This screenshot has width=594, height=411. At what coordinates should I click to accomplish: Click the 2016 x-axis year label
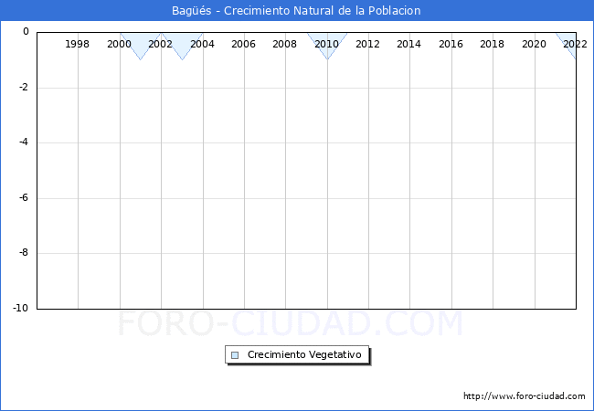point(451,44)
